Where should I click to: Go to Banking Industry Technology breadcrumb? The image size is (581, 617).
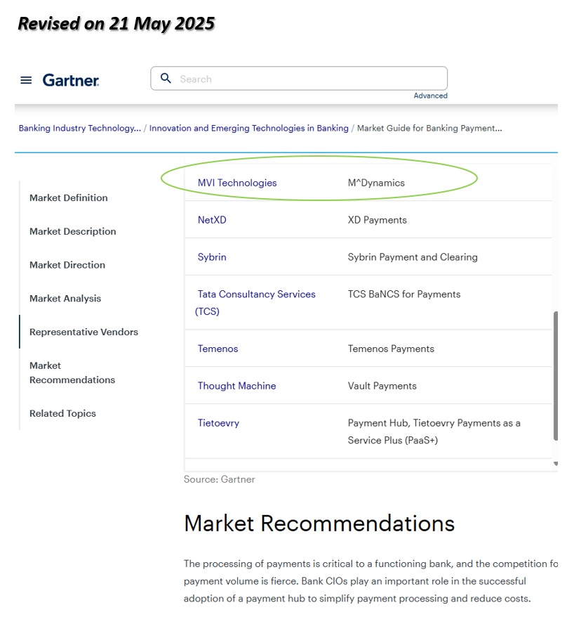coord(79,128)
